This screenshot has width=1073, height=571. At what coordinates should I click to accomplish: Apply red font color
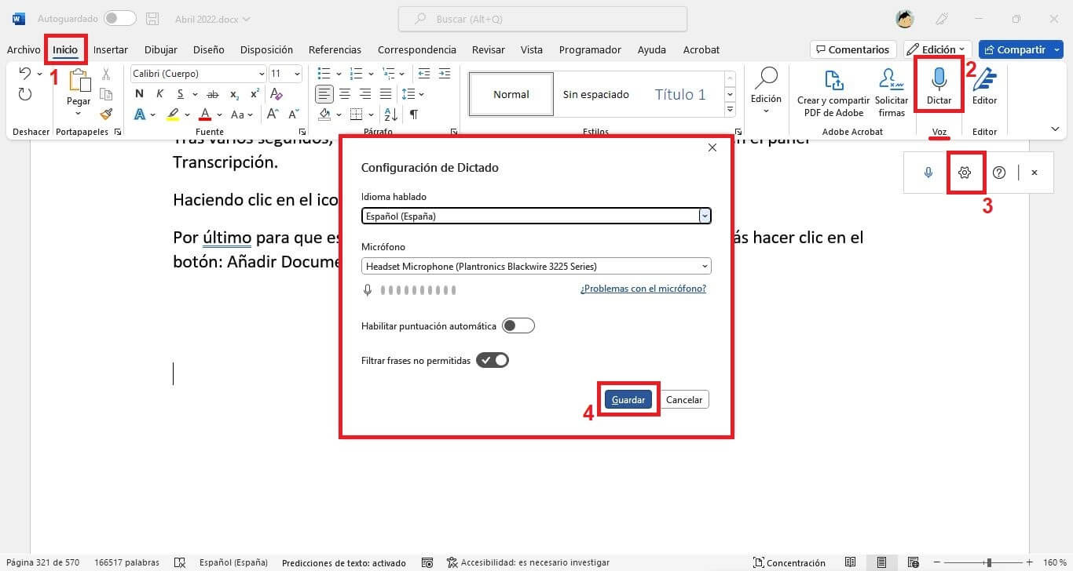[x=205, y=115]
